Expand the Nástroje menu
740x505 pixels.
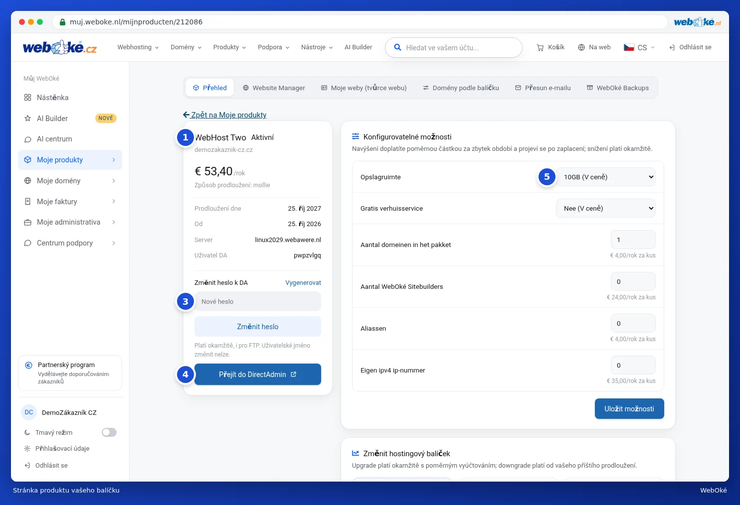point(317,47)
